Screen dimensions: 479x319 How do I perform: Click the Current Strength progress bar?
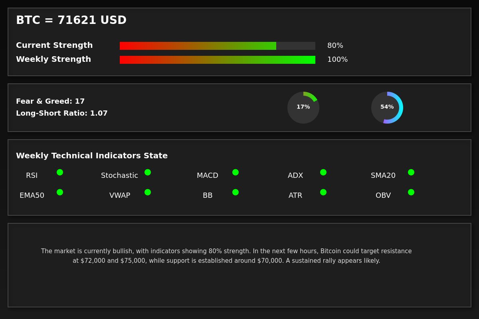coord(218,46)
